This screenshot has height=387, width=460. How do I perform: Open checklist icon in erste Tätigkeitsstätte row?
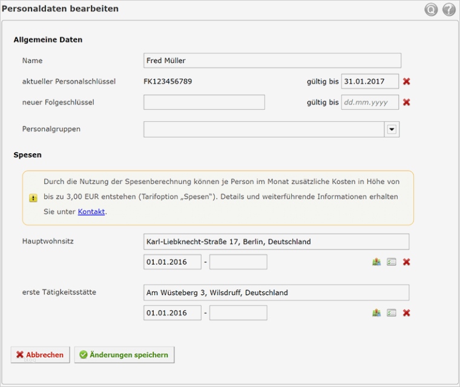click(x=392, y=313)
